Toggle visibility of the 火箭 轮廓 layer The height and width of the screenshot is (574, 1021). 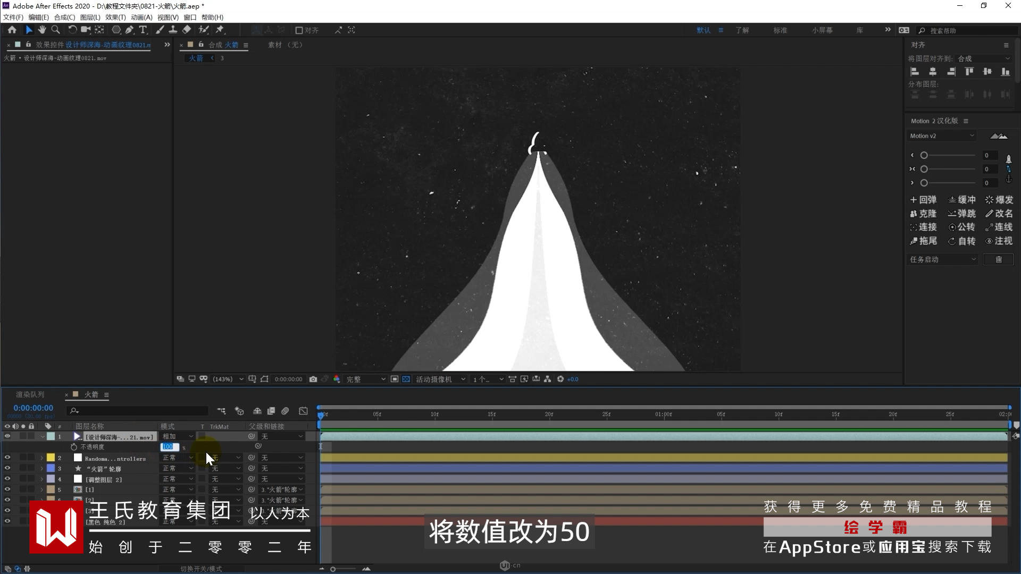(7, 468)
